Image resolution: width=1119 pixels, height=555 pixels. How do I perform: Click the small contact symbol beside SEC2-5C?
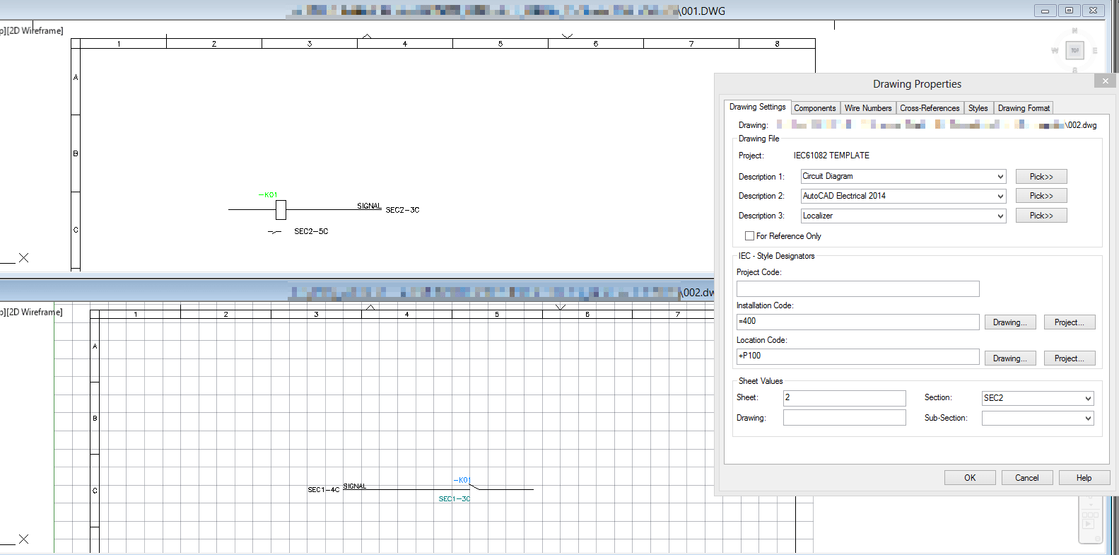(x=275, y=232)
